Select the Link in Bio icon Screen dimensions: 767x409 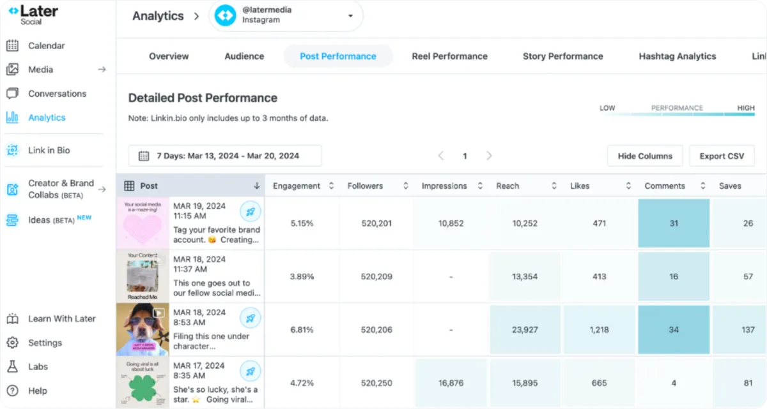12,151
